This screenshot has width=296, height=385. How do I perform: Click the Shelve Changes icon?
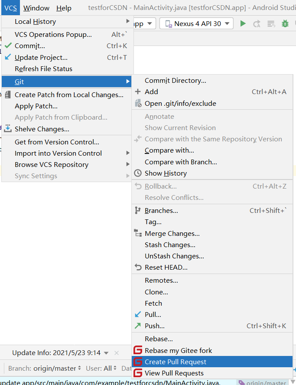(x=8, y=128)
